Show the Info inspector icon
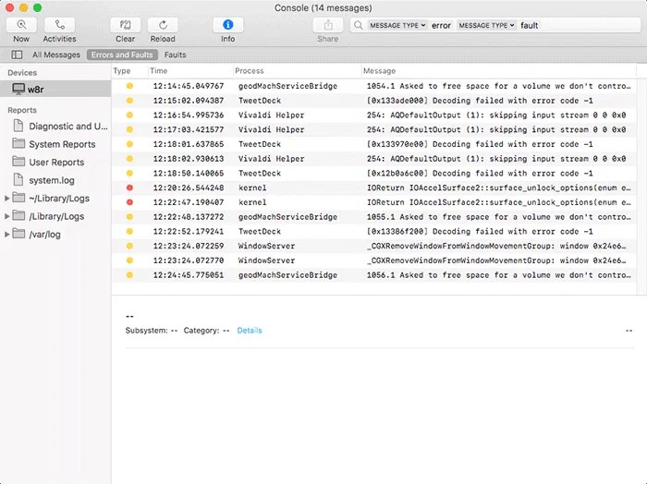 tap(227, 25)
